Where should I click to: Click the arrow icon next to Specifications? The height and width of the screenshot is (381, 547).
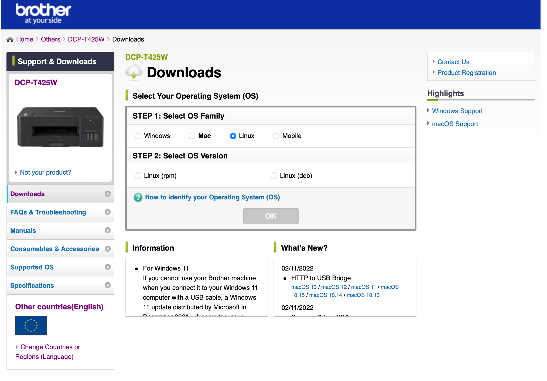[x=108, y=285]
